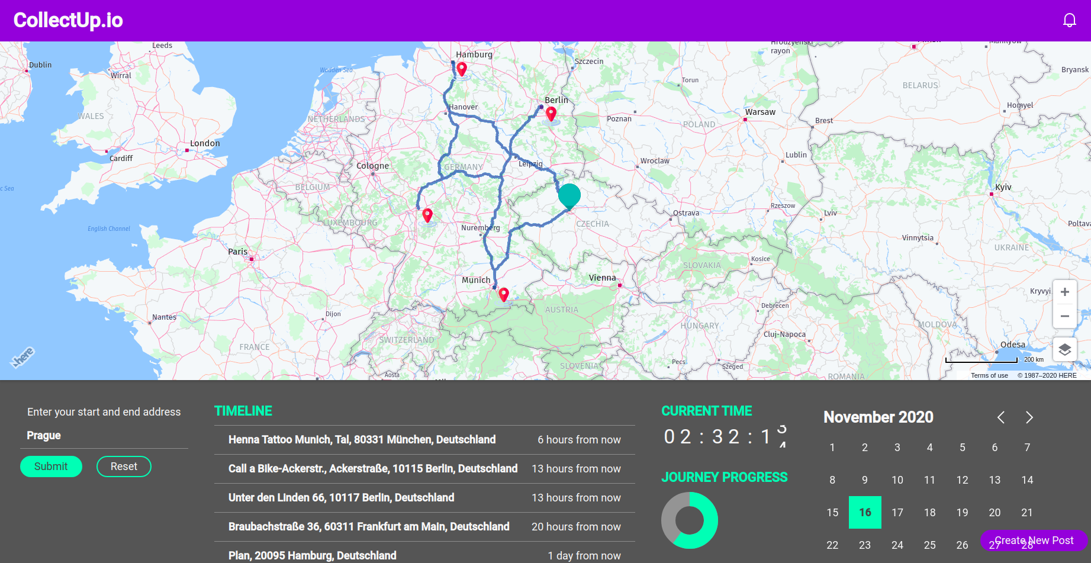Zoom out on the map

pos(1064,316)
